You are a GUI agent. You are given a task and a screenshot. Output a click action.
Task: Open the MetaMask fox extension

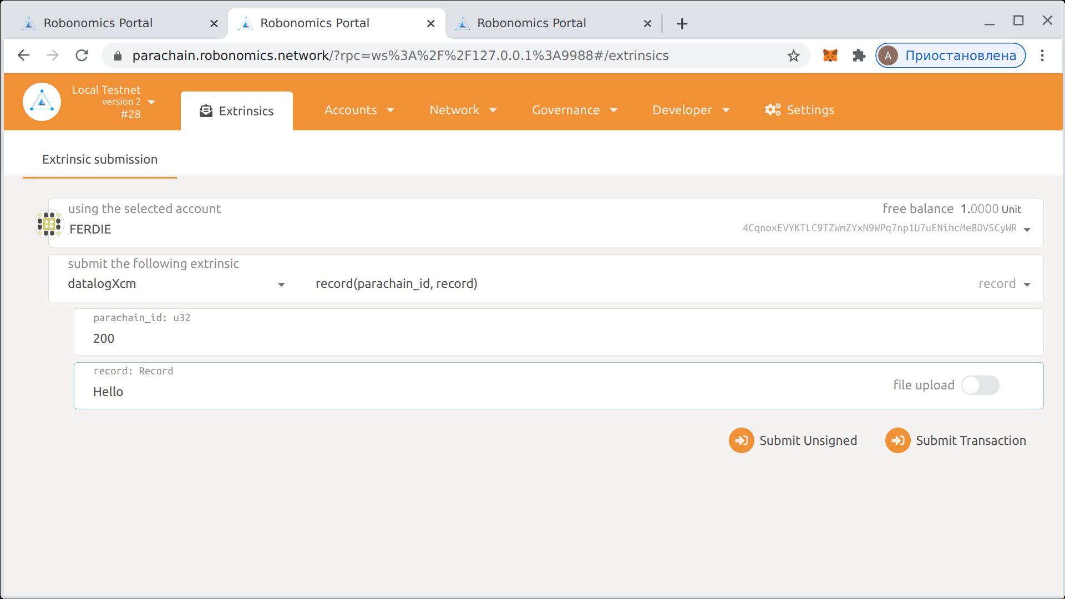[830, 55]
